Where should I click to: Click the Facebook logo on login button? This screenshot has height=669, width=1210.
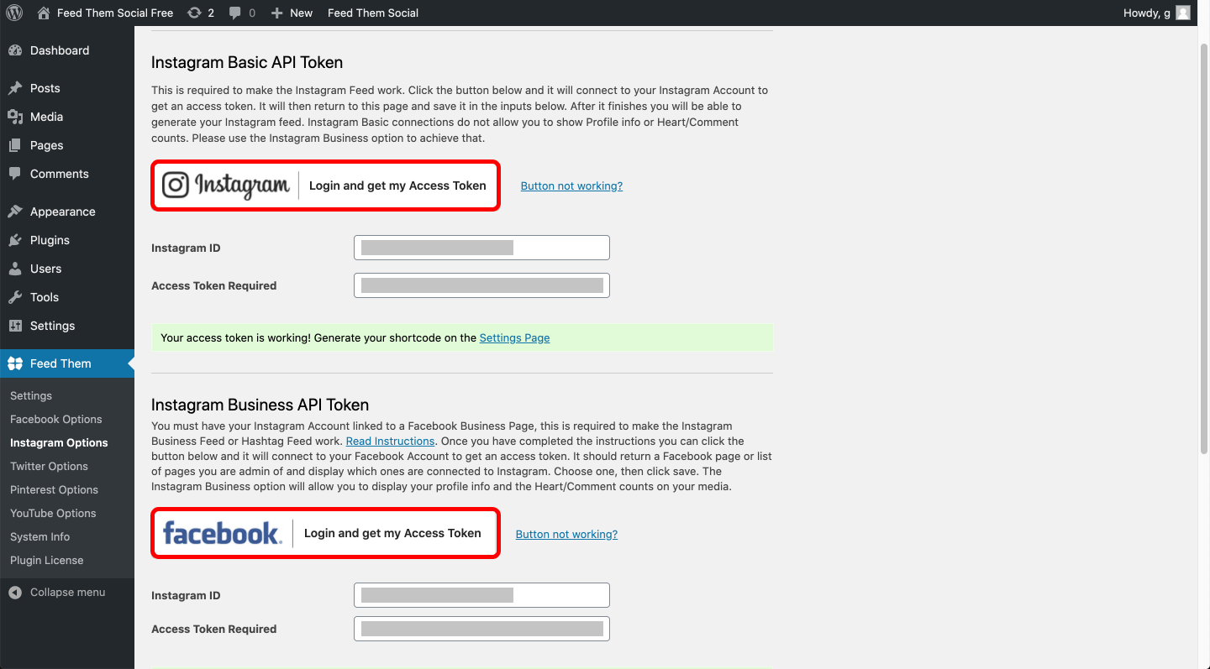click(x=223, y=533)
